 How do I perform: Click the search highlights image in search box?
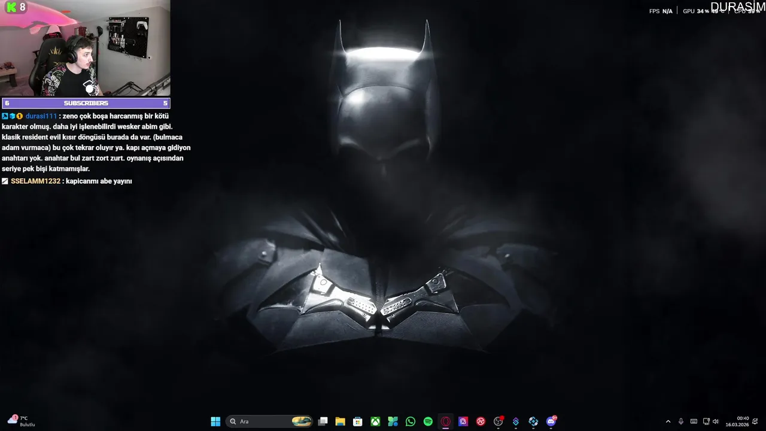[302, 421]
